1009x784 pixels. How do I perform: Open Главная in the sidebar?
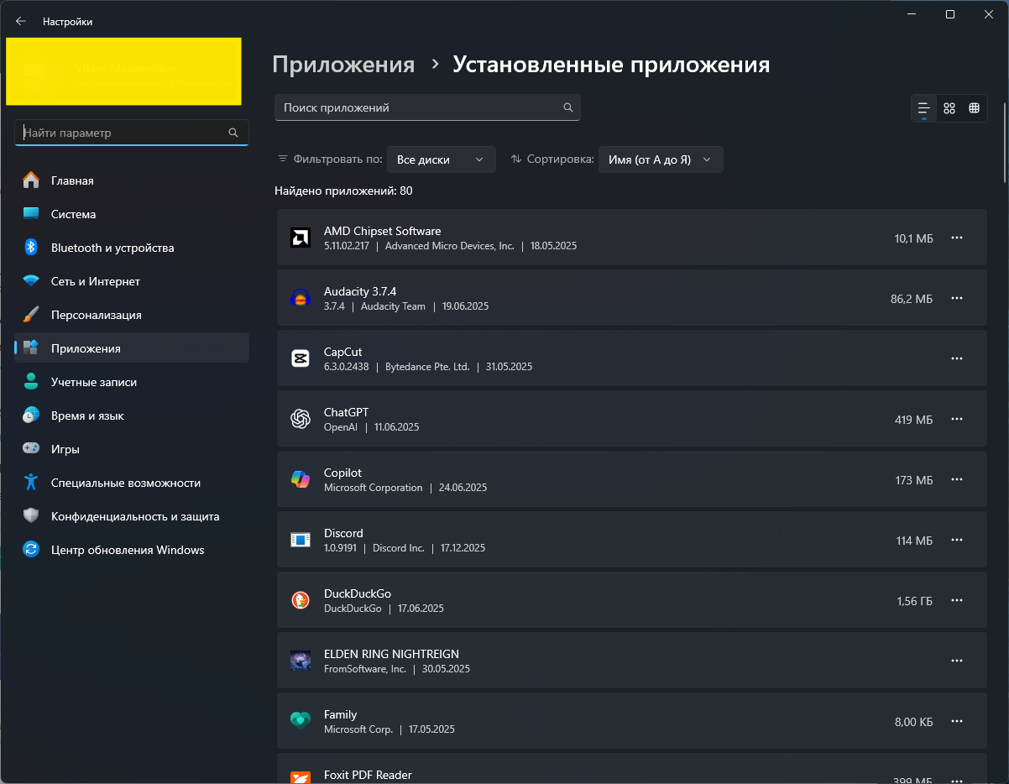click(x=132, y=180)
